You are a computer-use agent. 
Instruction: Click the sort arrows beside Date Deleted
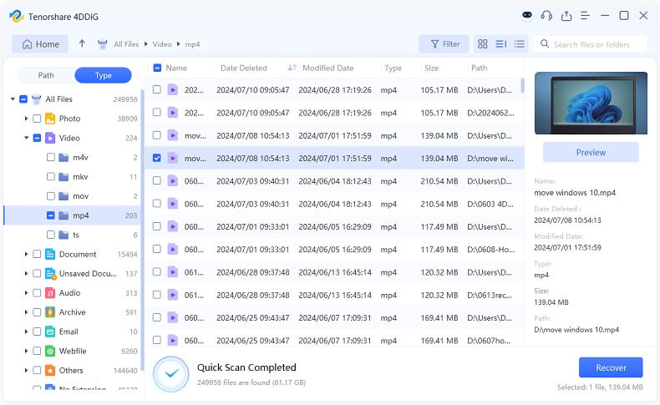(292, 68)
